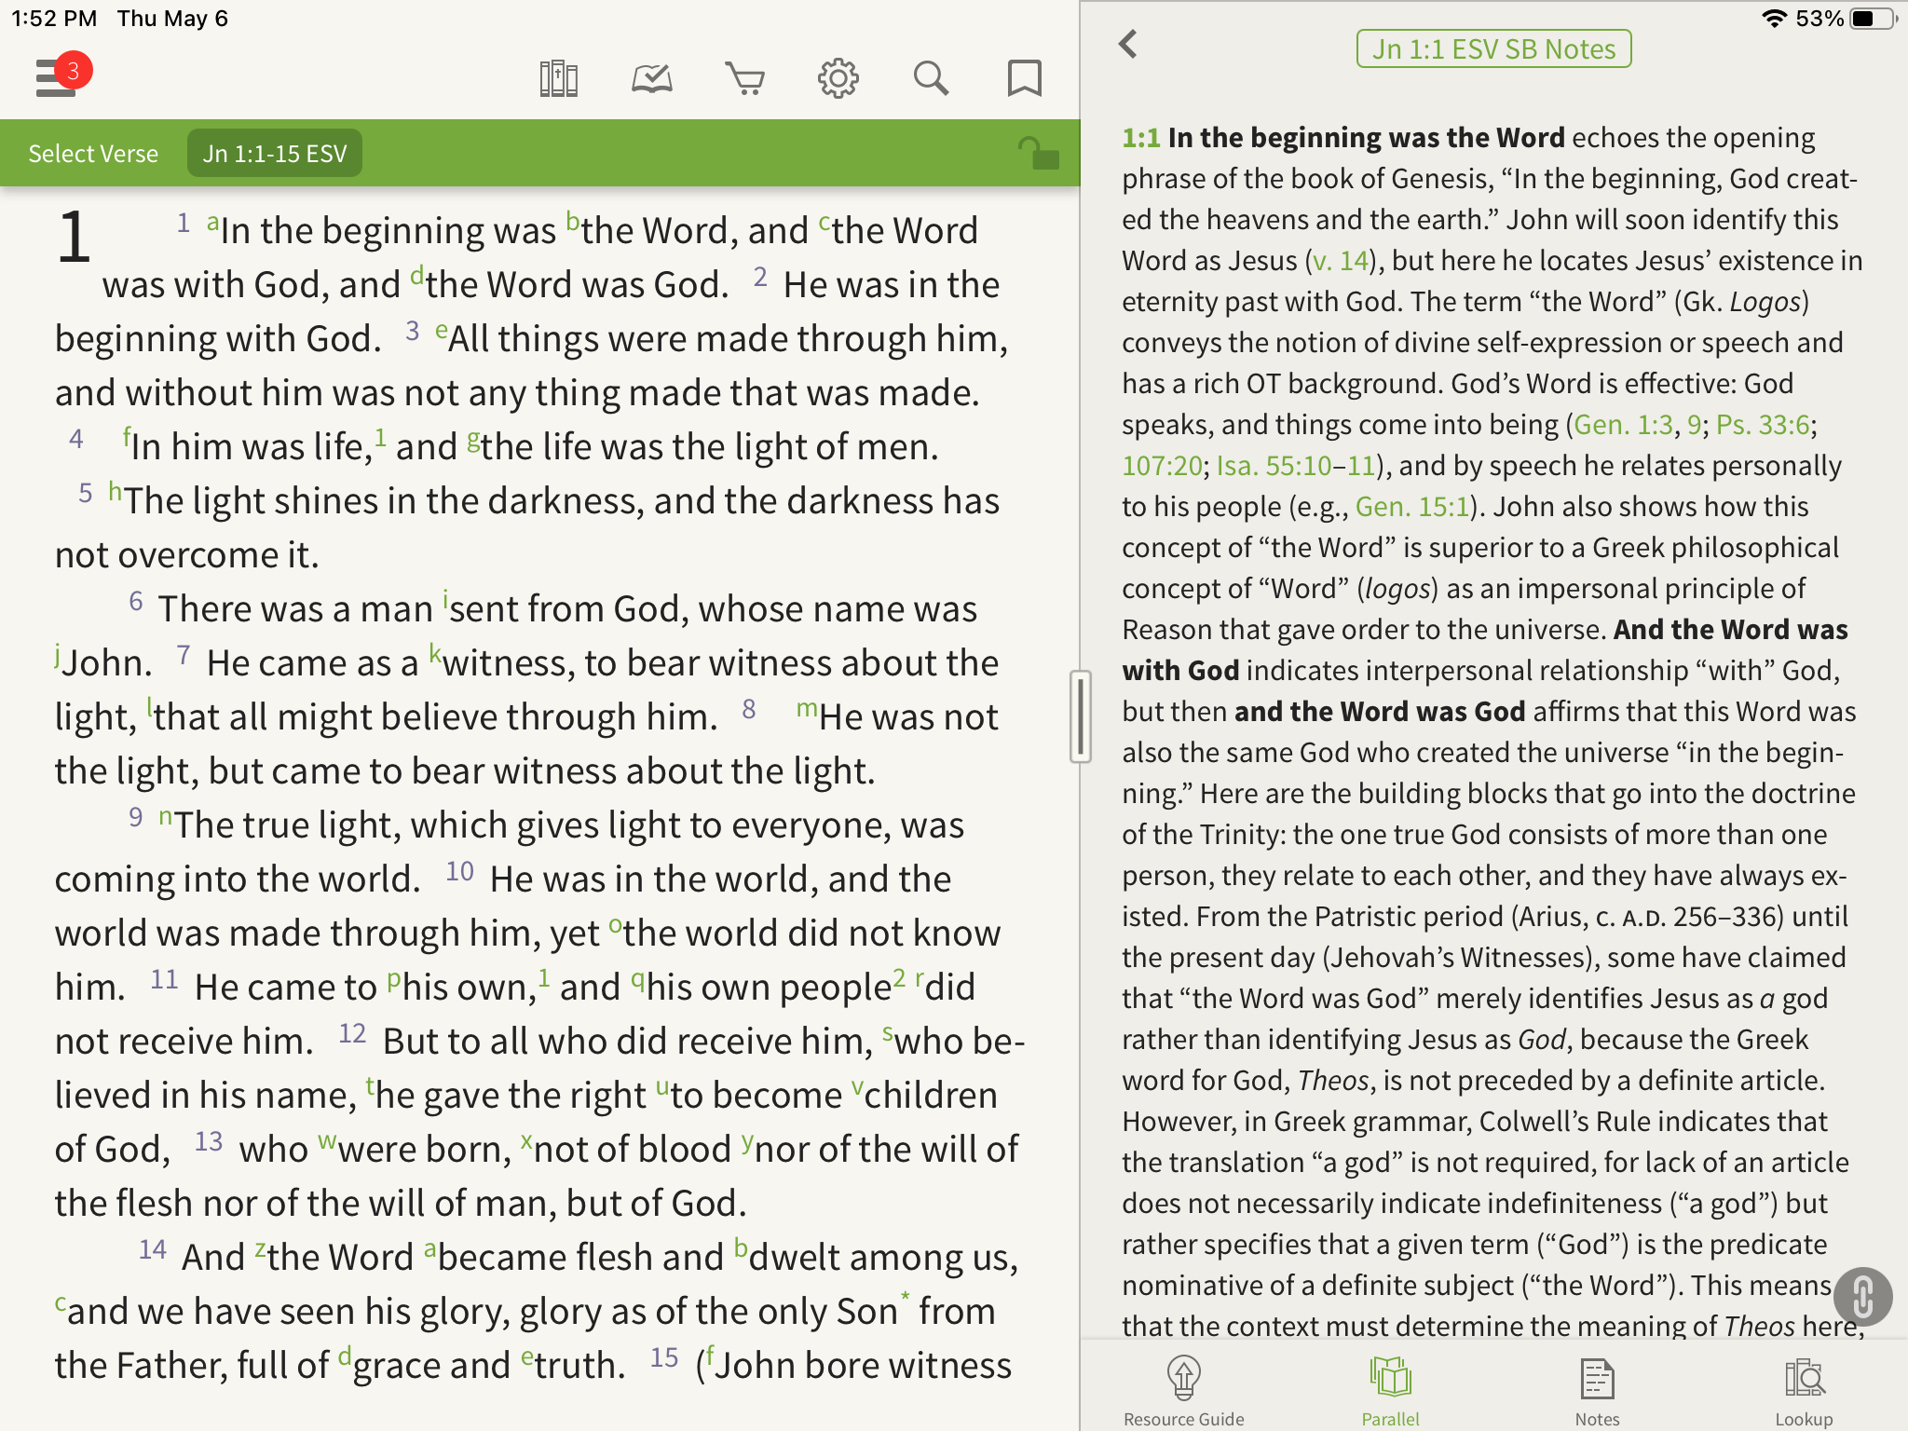Image resolution: width=1908 pixels, height=1431 pixels.
Task: Open the Library books icon
Action: 559,79
